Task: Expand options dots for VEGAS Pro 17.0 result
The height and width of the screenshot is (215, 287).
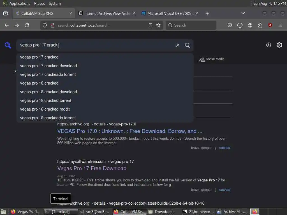Action: coord(215,148)
